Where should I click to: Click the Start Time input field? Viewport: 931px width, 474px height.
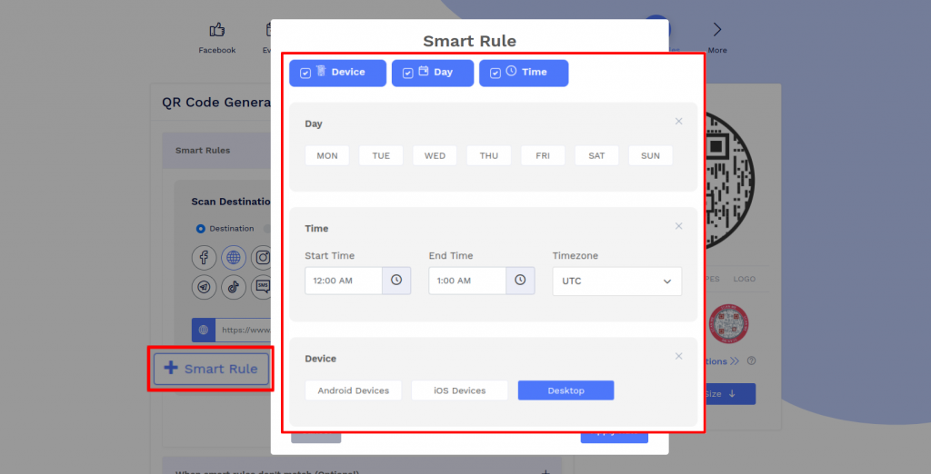(343, 281)
